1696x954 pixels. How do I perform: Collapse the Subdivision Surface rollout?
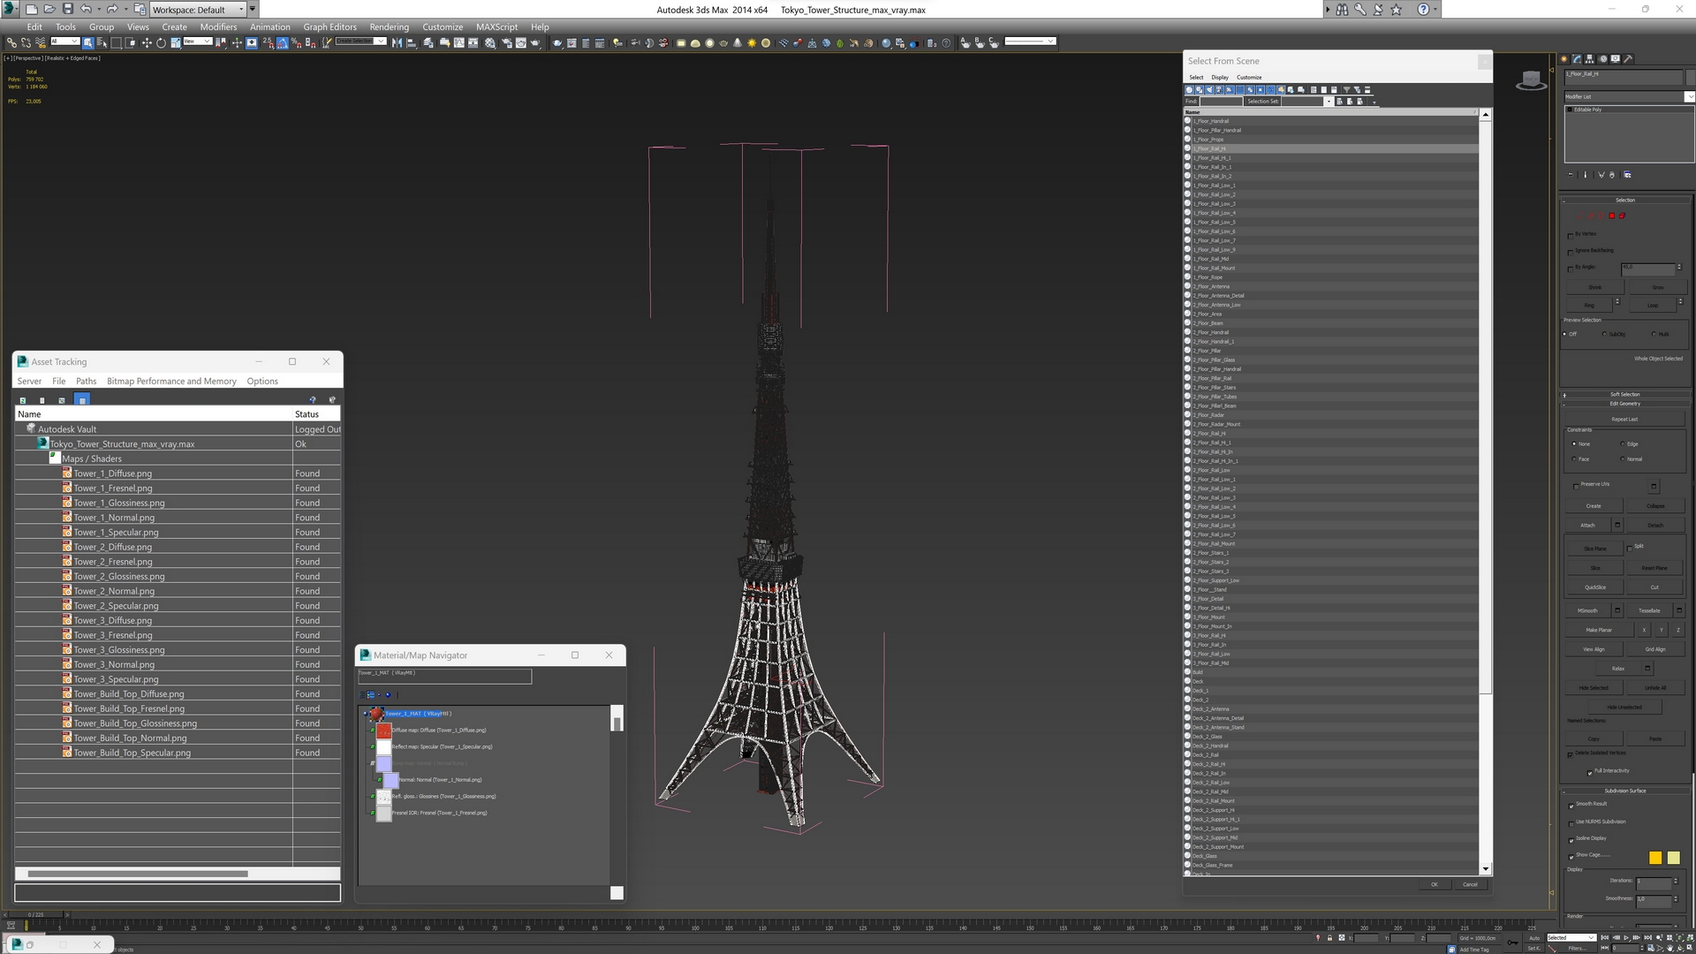pos(1624,791)
